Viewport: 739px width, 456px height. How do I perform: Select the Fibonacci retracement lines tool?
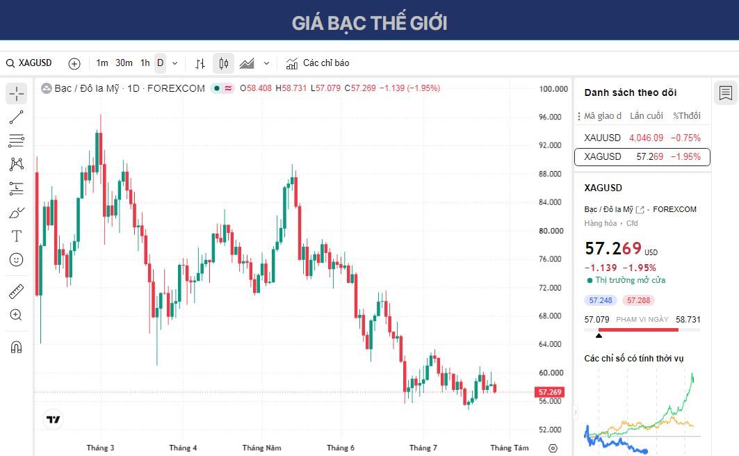[x=17, y=141]
